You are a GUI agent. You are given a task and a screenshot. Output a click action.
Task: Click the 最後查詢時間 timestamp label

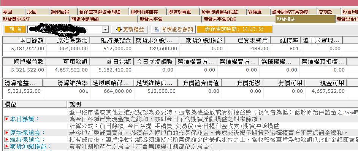[x=234, y=29]
